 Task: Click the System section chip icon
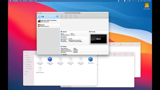[x=61, y=37]
